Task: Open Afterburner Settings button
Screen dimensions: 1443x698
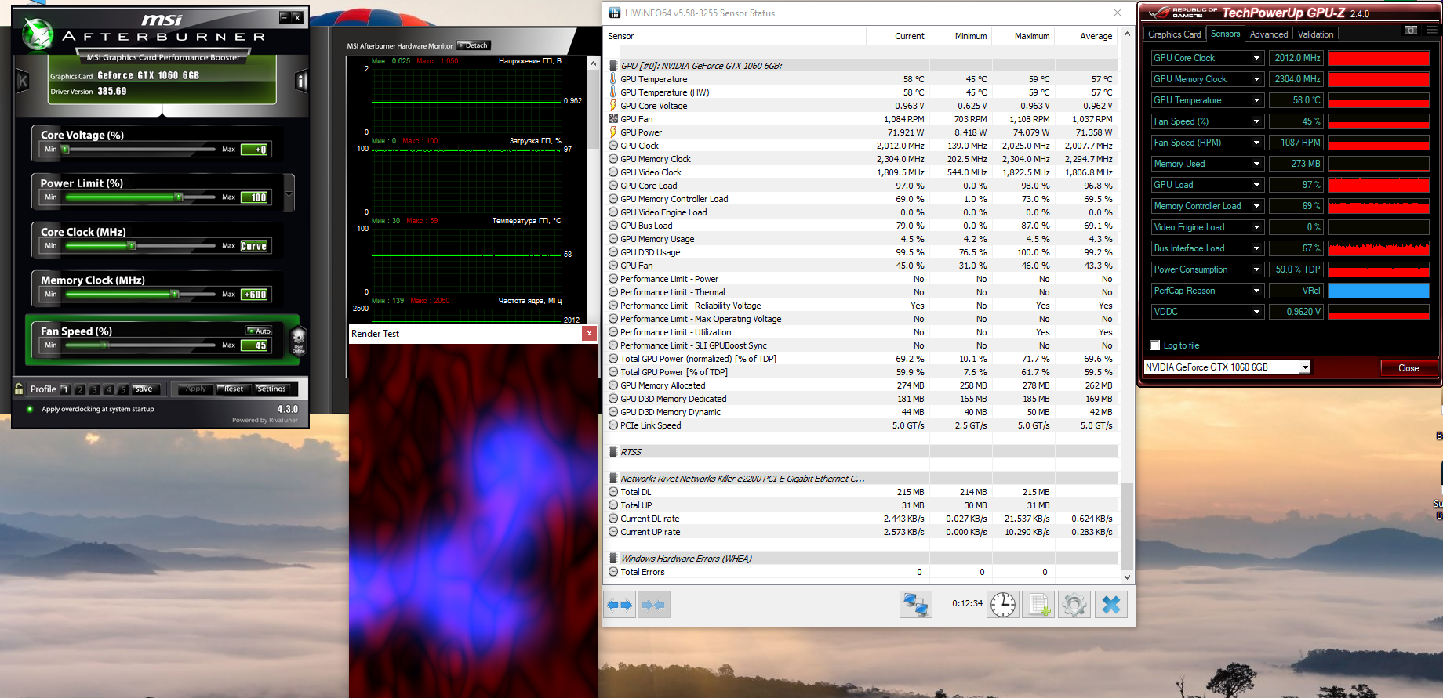Action: point(271,389)
